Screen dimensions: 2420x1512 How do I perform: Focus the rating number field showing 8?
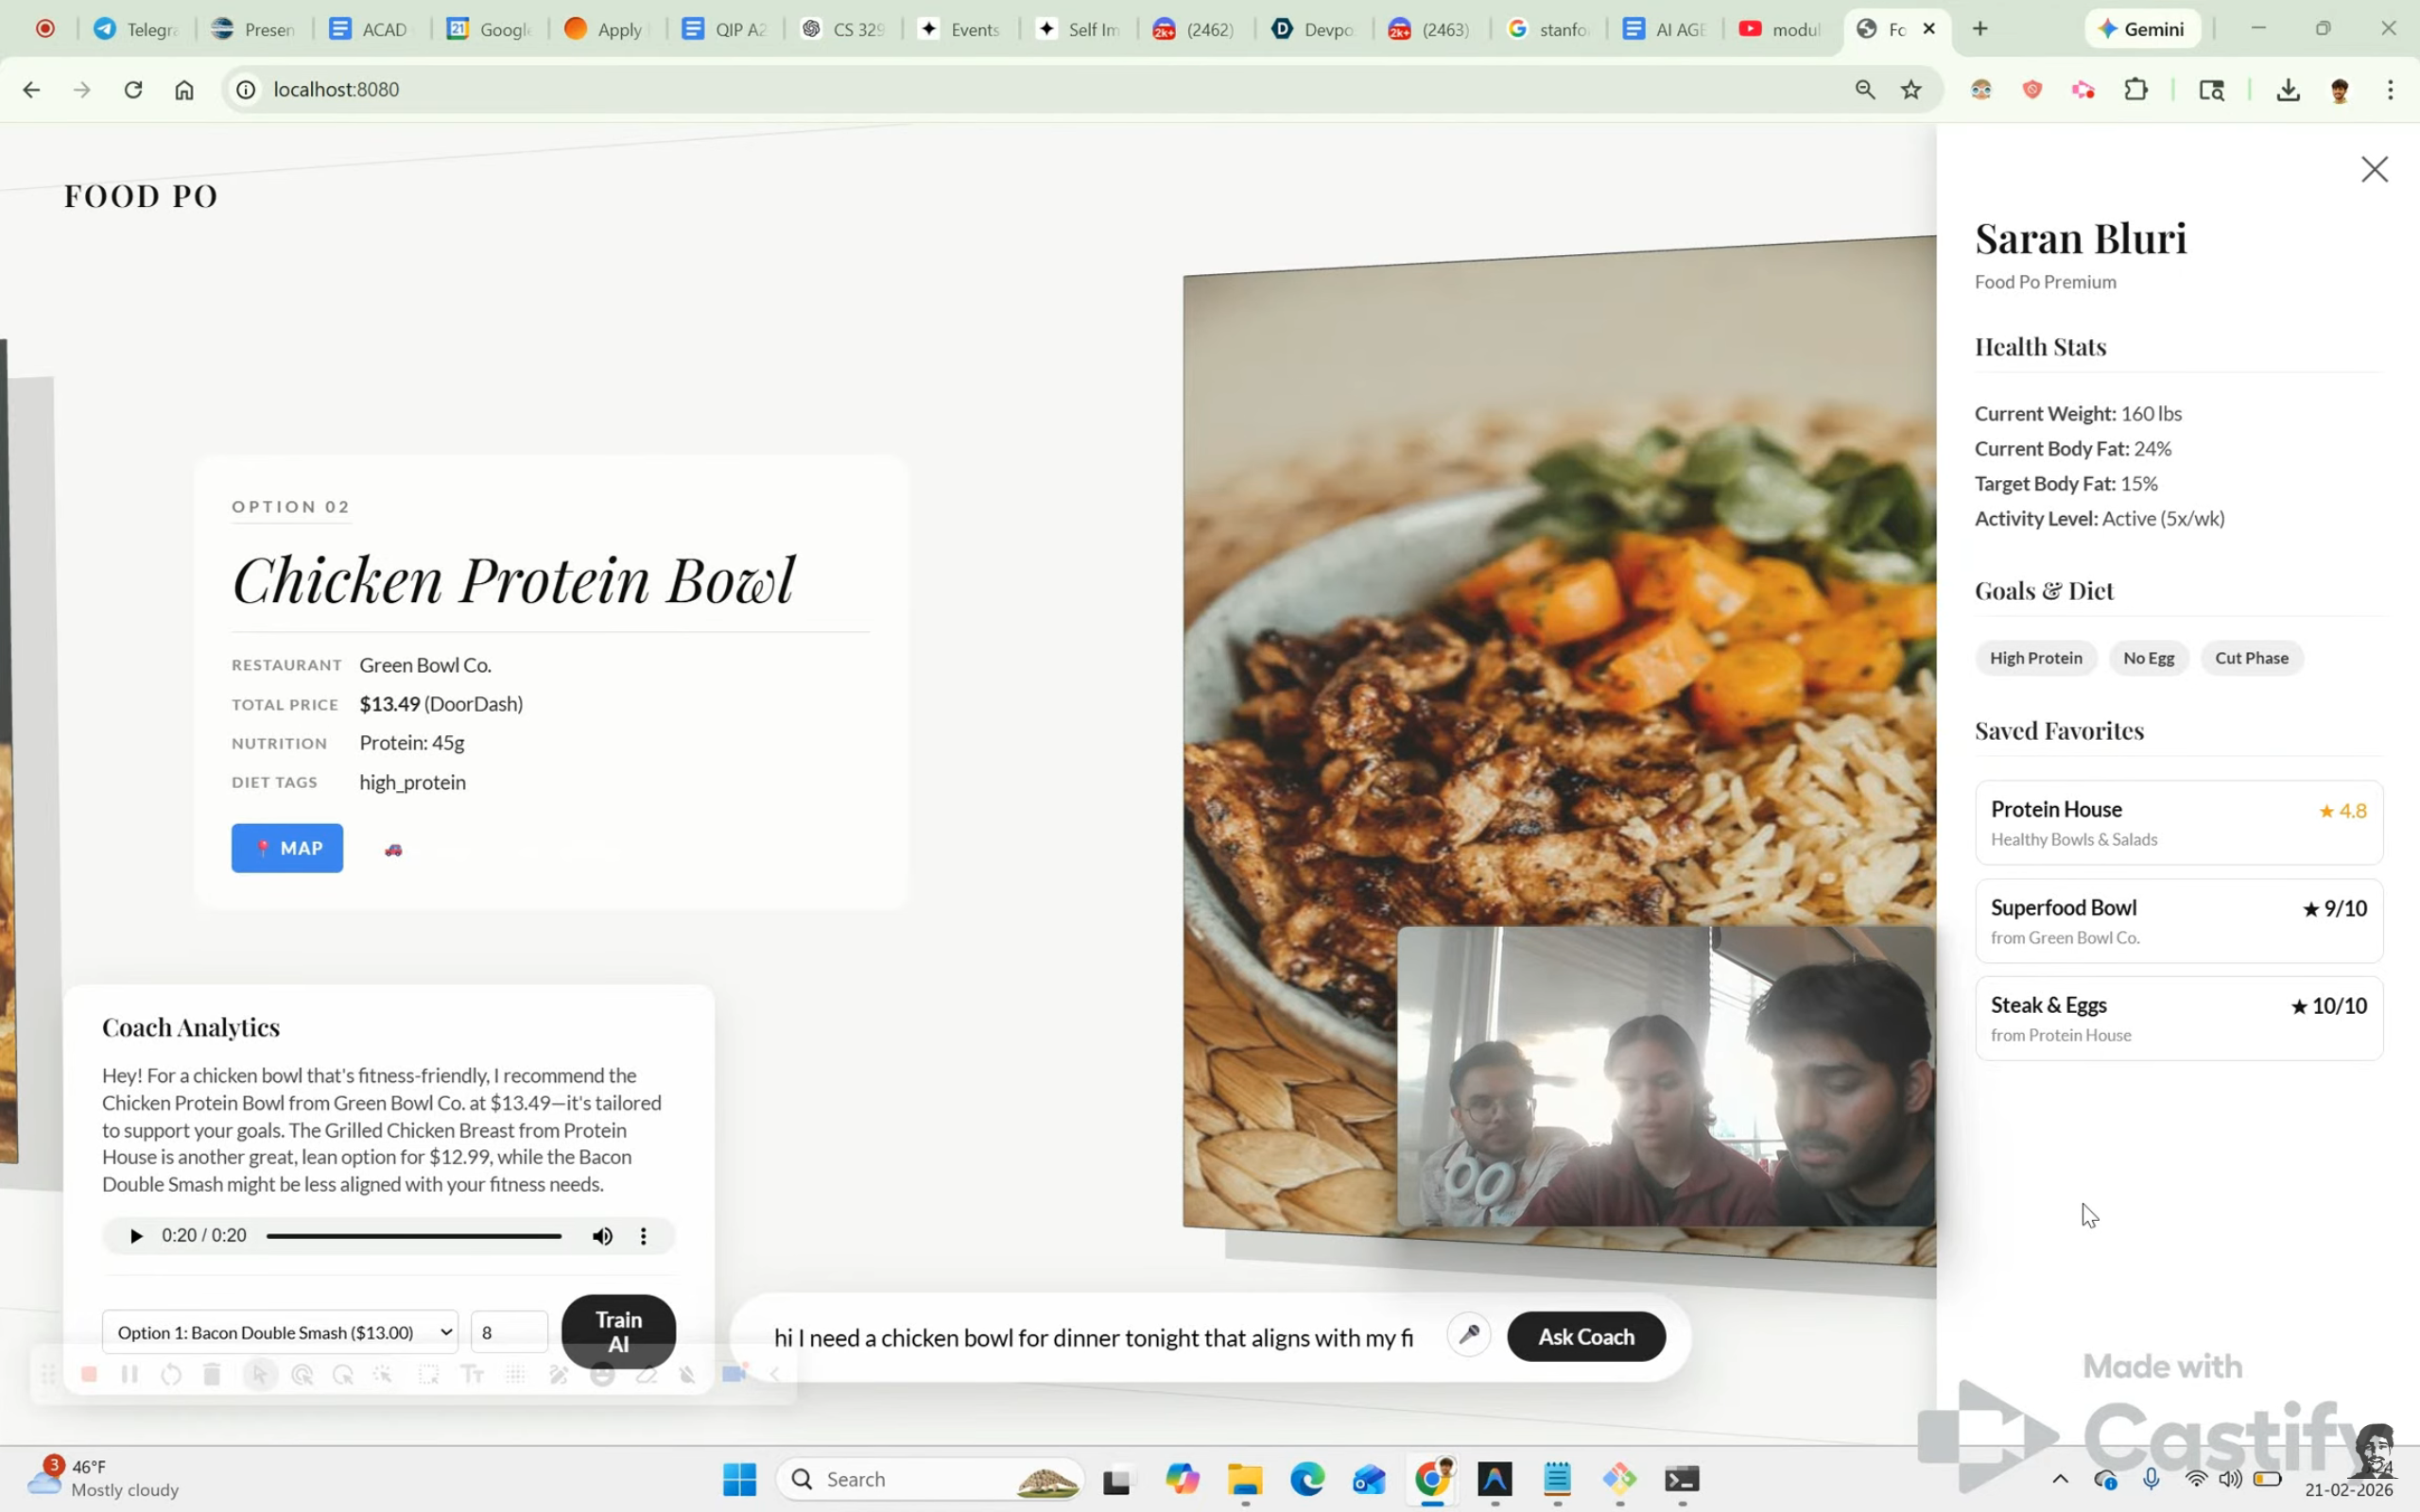click(x=509, y=1332)
